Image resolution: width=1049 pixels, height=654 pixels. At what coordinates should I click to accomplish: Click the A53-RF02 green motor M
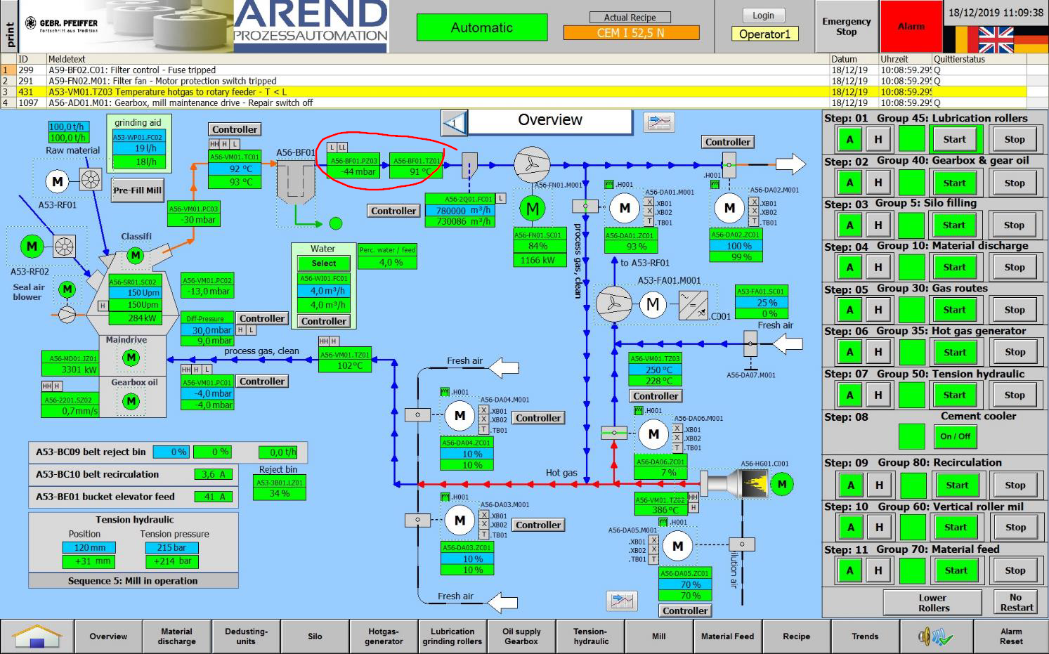coord(32,247)
